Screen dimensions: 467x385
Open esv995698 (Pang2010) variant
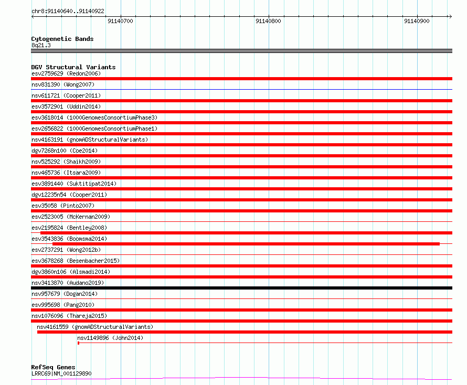click(x=63, y=305)
